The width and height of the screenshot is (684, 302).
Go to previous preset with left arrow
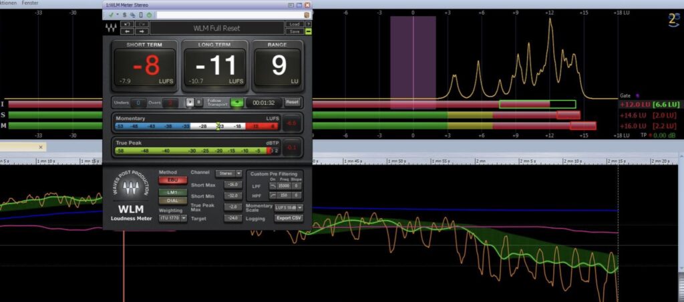click(128, 31)
